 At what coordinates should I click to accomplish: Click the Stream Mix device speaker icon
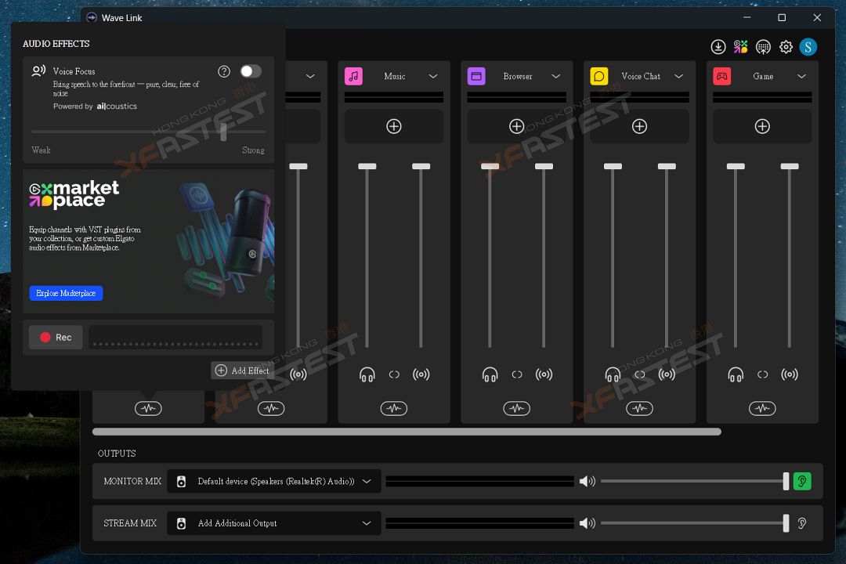(x=181, y=523)
